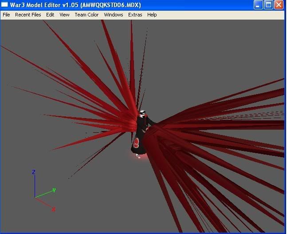Open the Extras menu
This screenshot has width=287, height=234.
(x=135, y=15)
